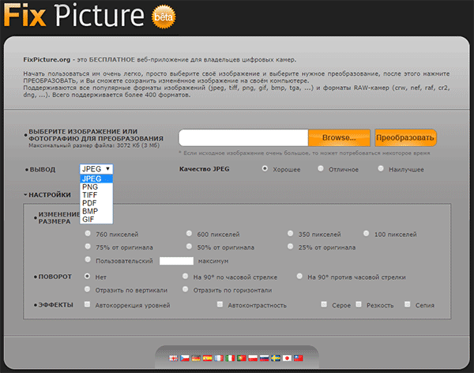Click the FixPicture.org bold text
This screenshot has width=474, height=373.
point(47,59)
